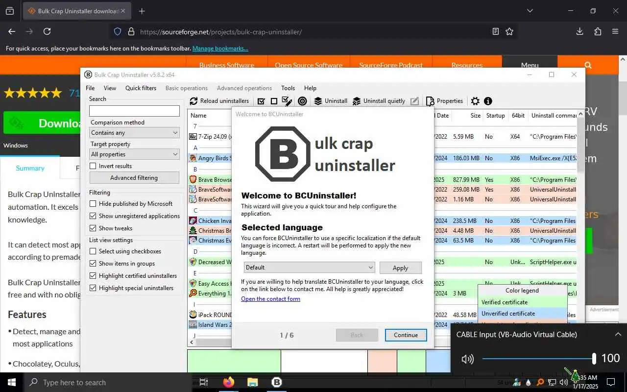The width and height of the screenshot is (627, 392).
Task: Open the Help menu
Action: 310,88
